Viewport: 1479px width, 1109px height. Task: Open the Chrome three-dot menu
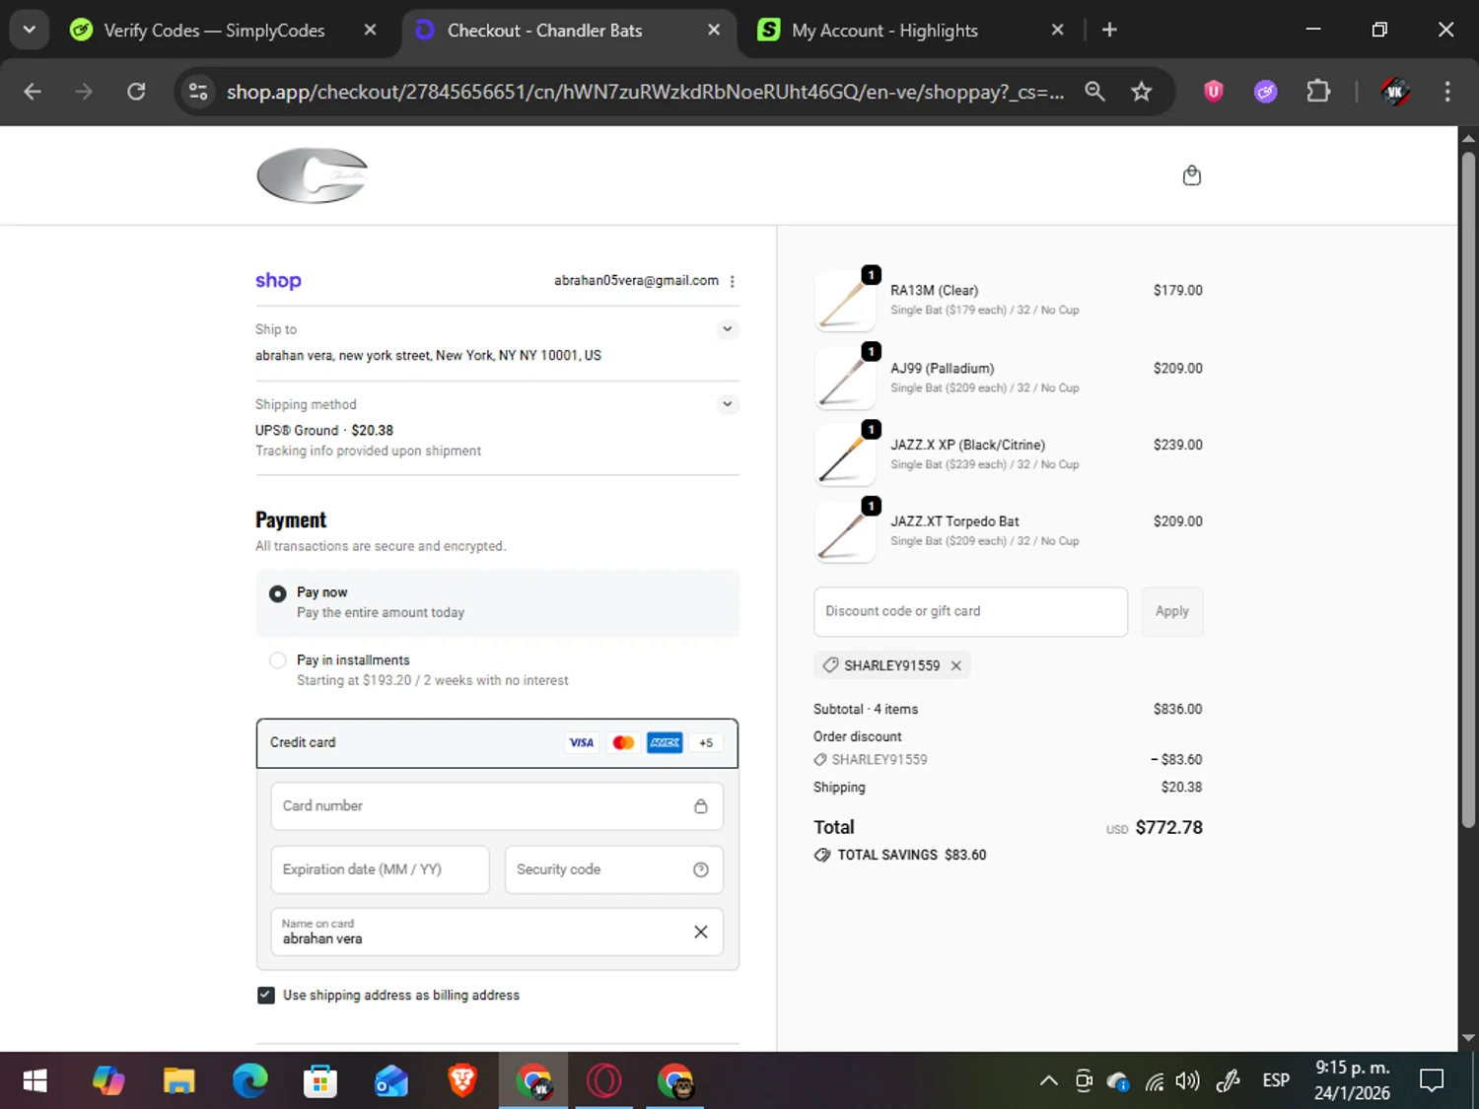click(x=1447, y=92)
